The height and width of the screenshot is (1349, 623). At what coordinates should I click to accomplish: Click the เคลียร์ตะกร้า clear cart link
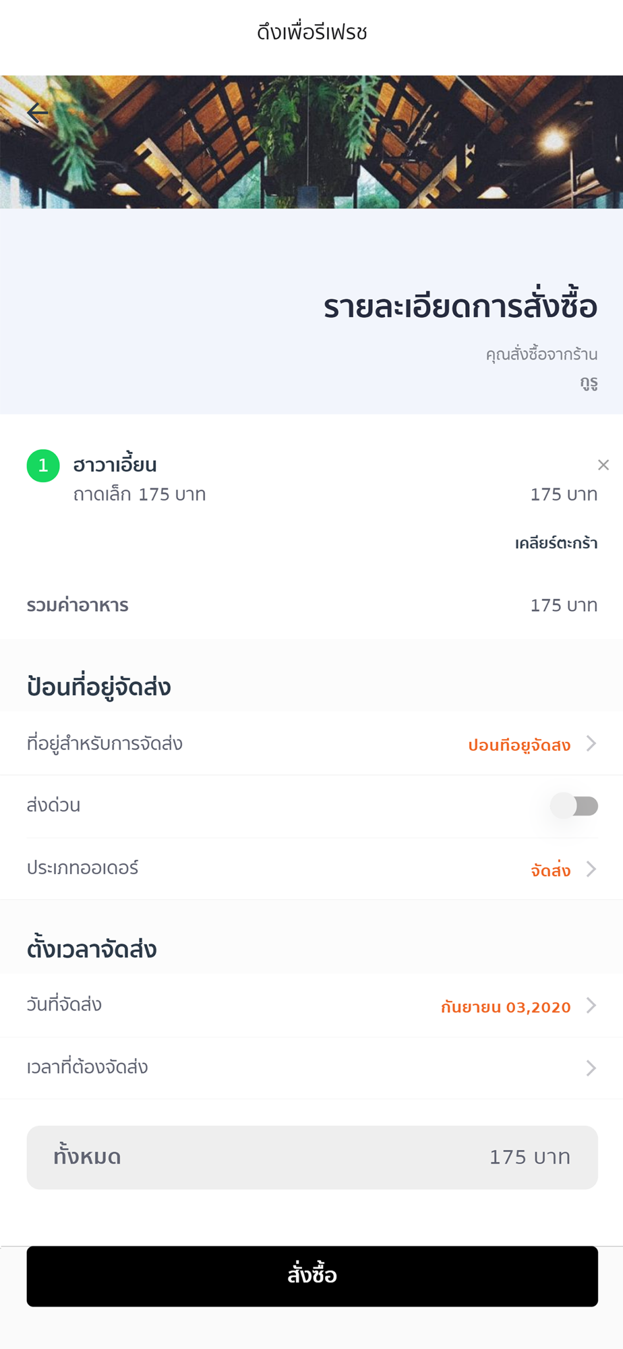click(x=556, y=543)
